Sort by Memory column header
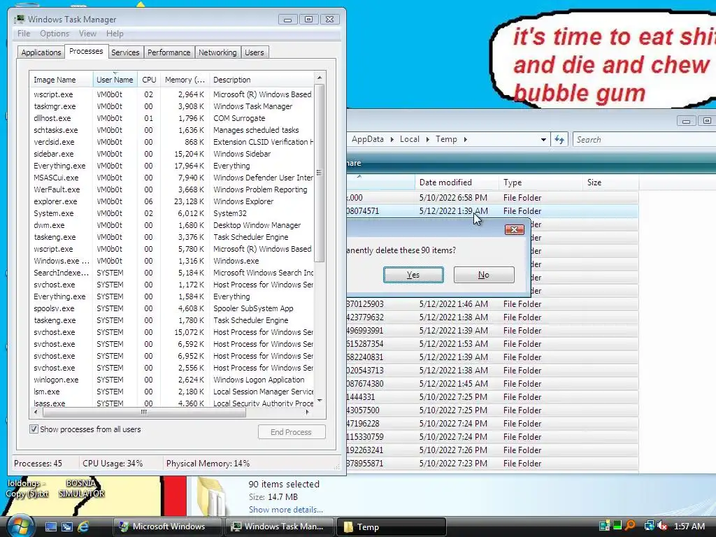The height and width of the screenshot is (537, 716). pyautogui.click(x=185, y=80)
